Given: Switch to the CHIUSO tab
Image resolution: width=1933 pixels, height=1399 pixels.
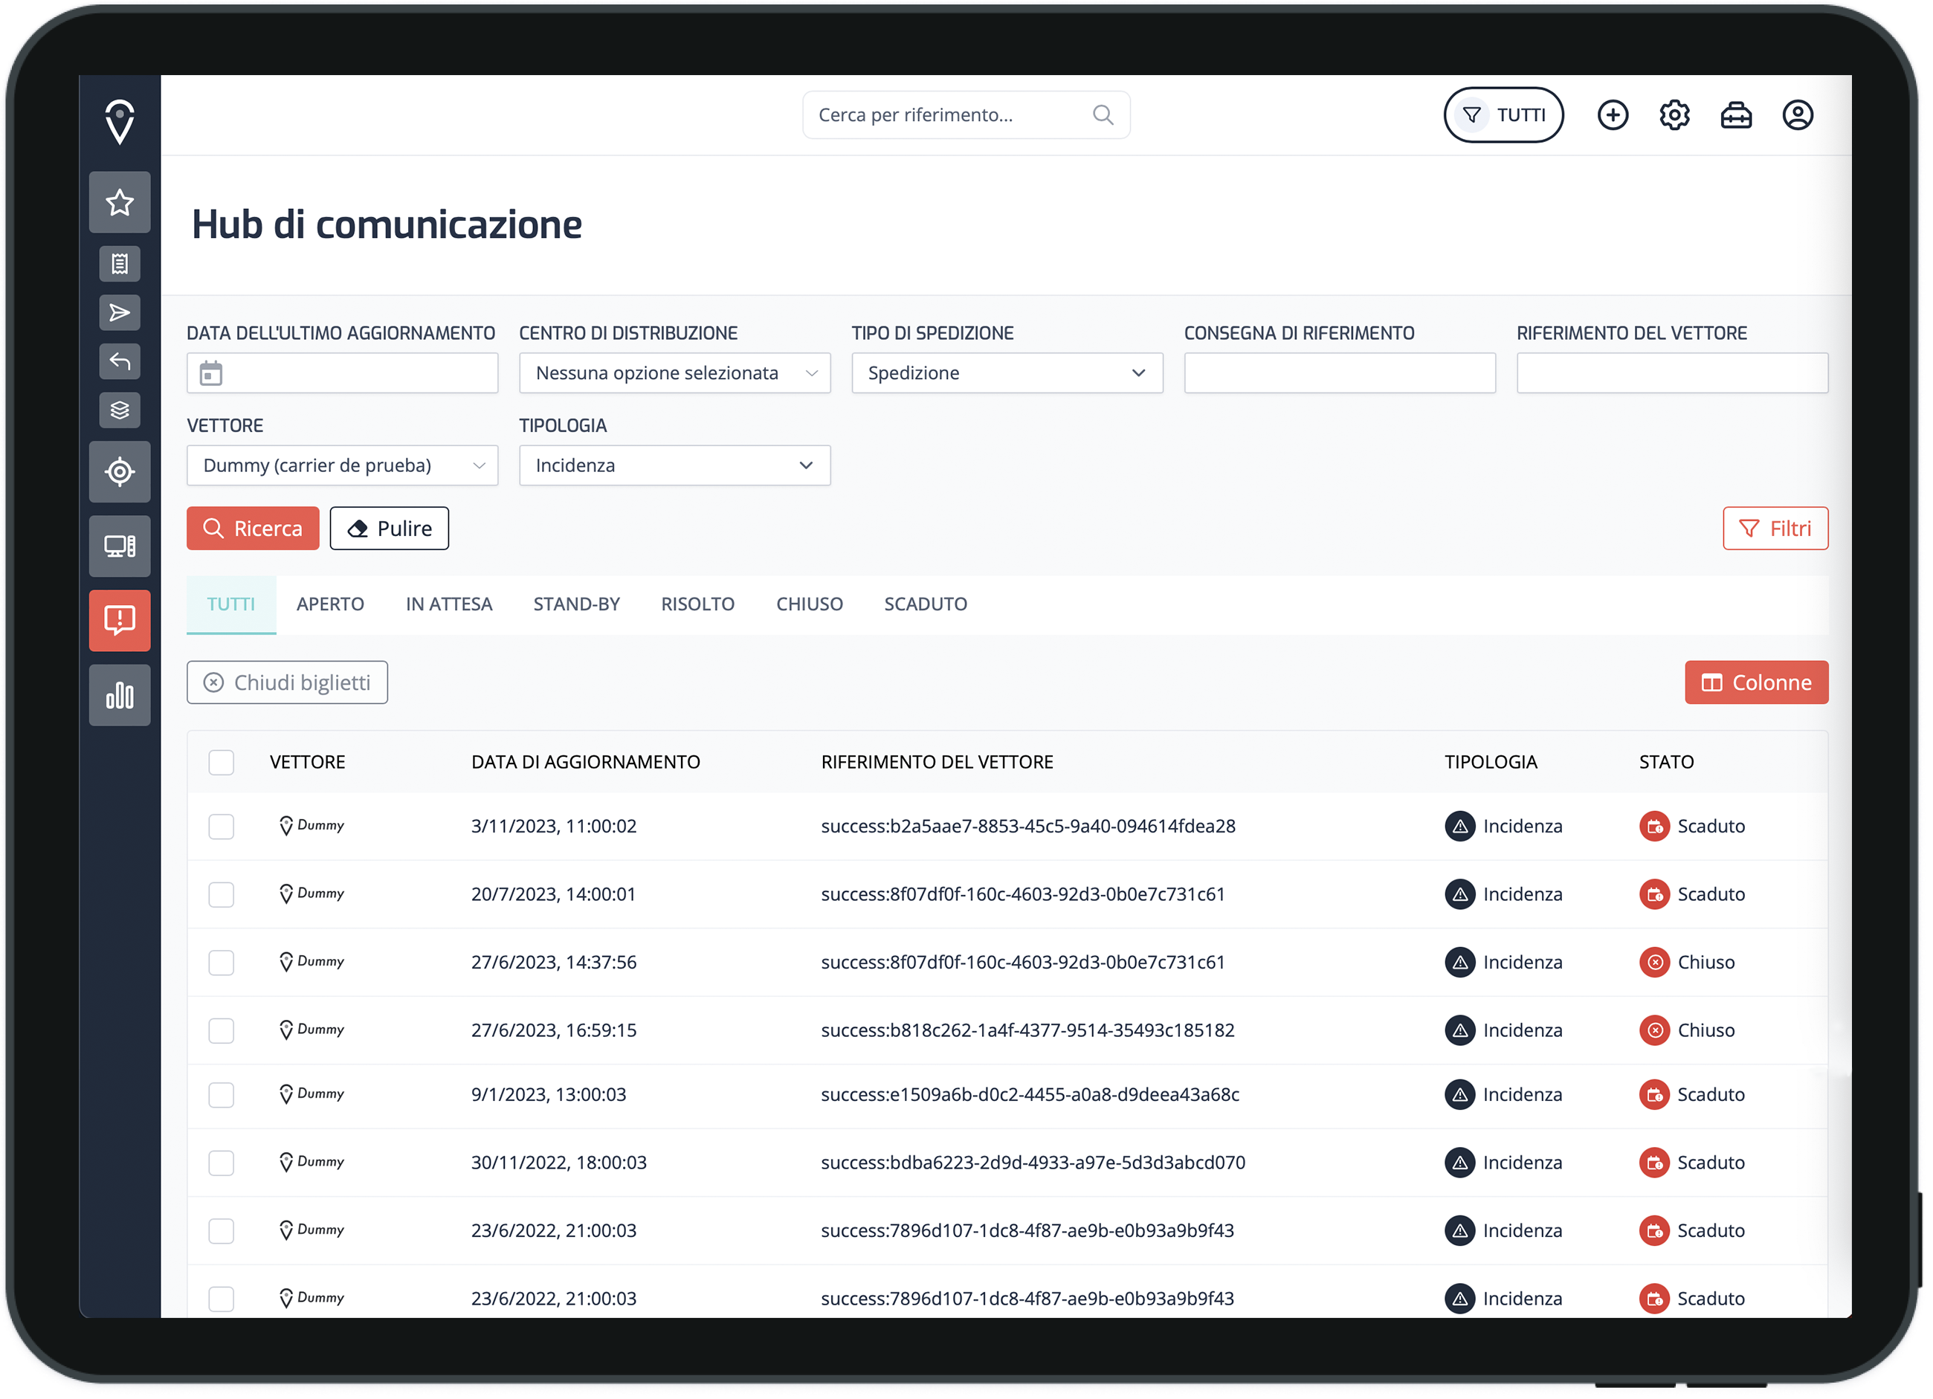Looking at the screenshot, I should (810, 605).
